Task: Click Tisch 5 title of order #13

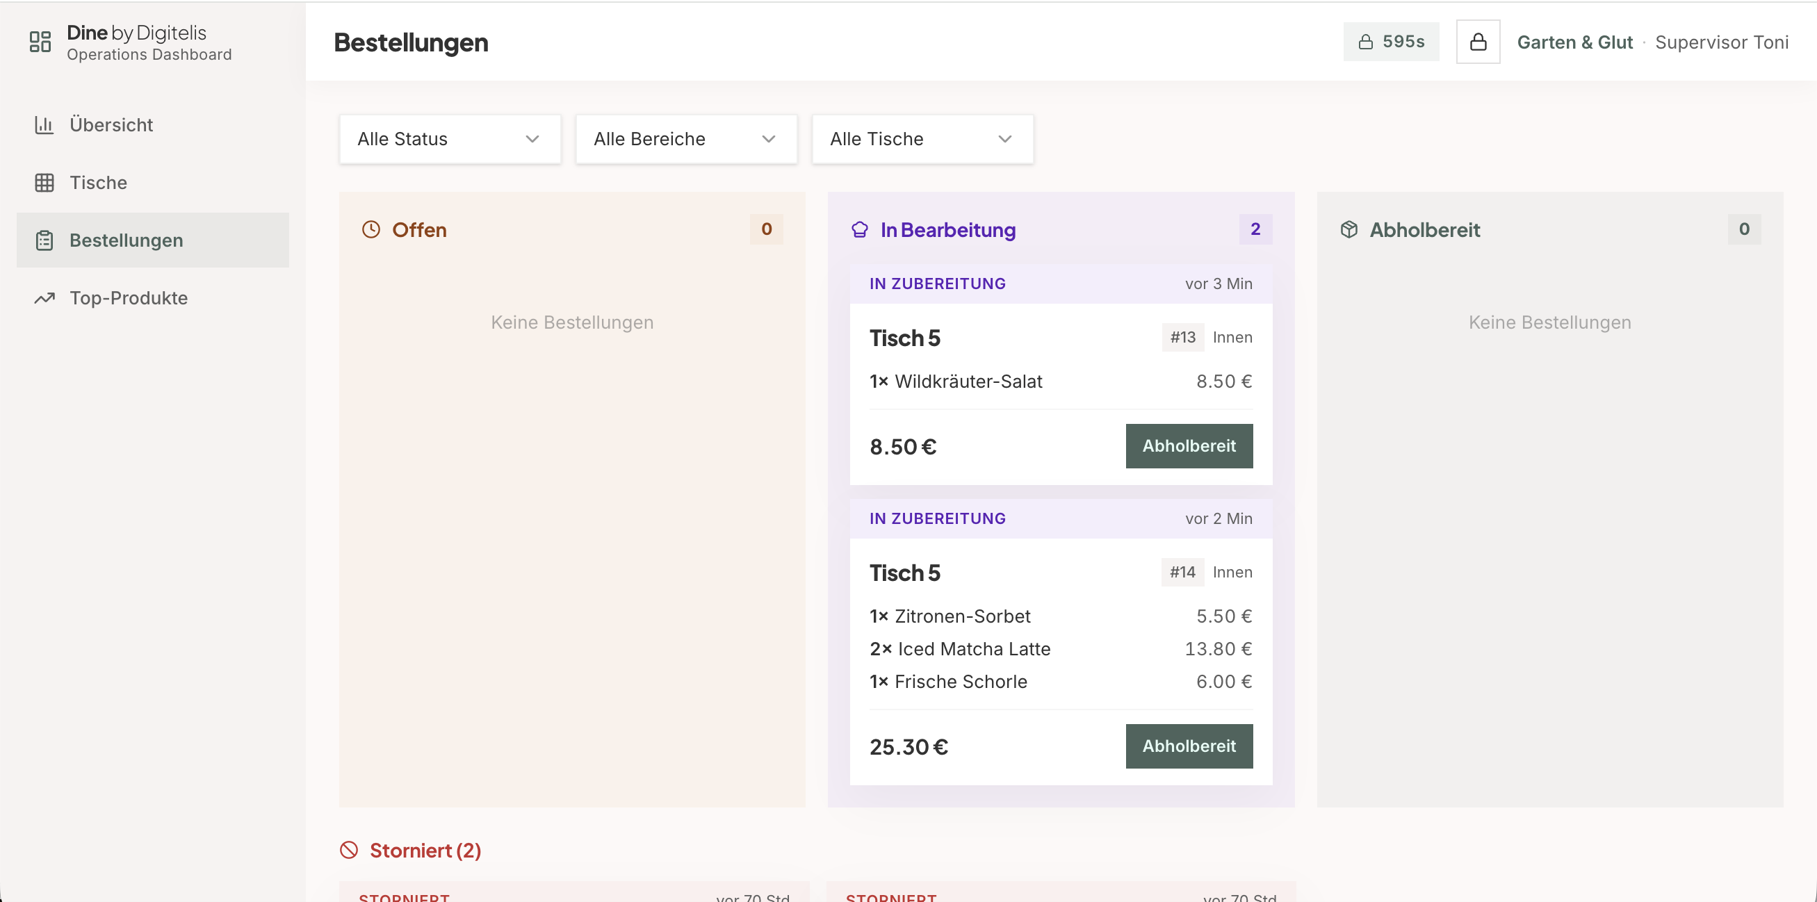Action: (x=905, y=338)
